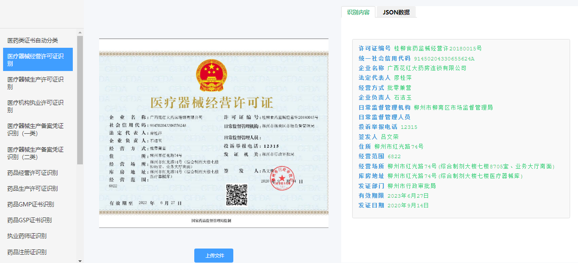Screen dimensions: 578x263
Task: Click the 上传文件 upload button
Action: pos(213,255)
